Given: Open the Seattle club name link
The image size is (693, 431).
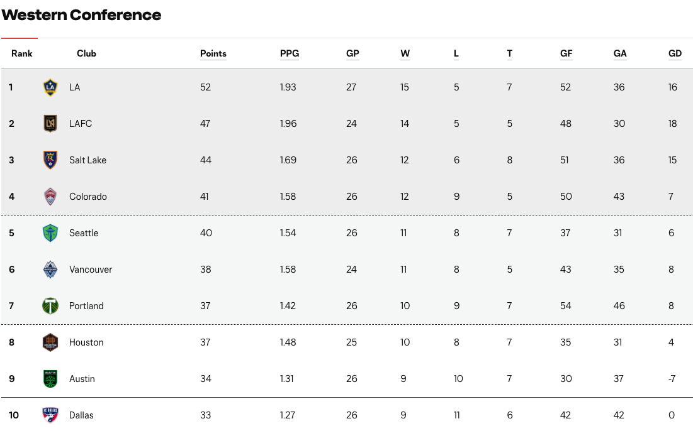Looking at the screenshot, I should point(84,233).
